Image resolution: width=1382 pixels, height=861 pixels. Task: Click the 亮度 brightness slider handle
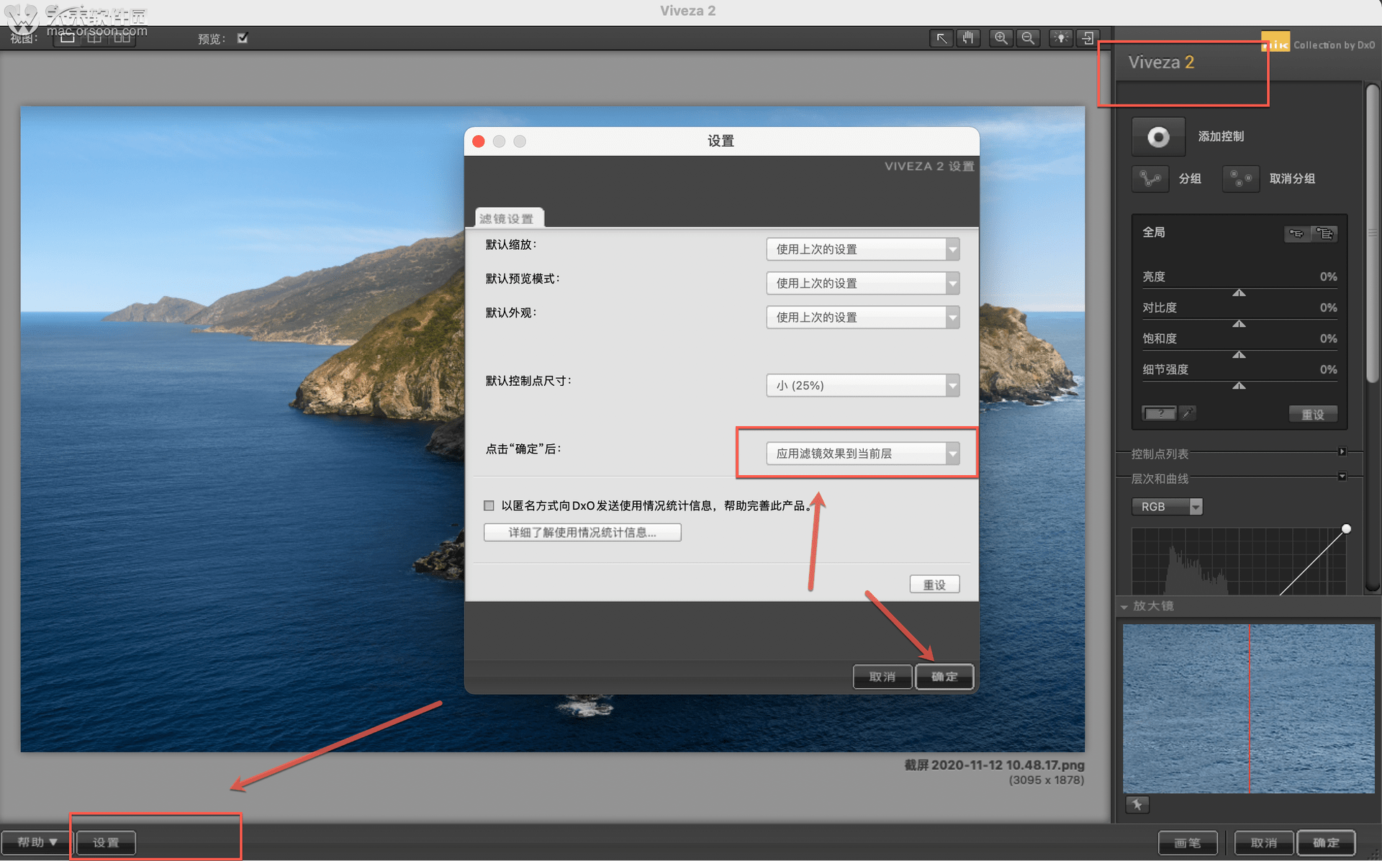pos(1239,293)
